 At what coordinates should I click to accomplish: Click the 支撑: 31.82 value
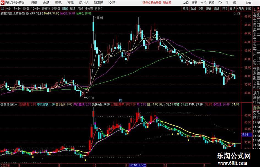pos(181,104)
